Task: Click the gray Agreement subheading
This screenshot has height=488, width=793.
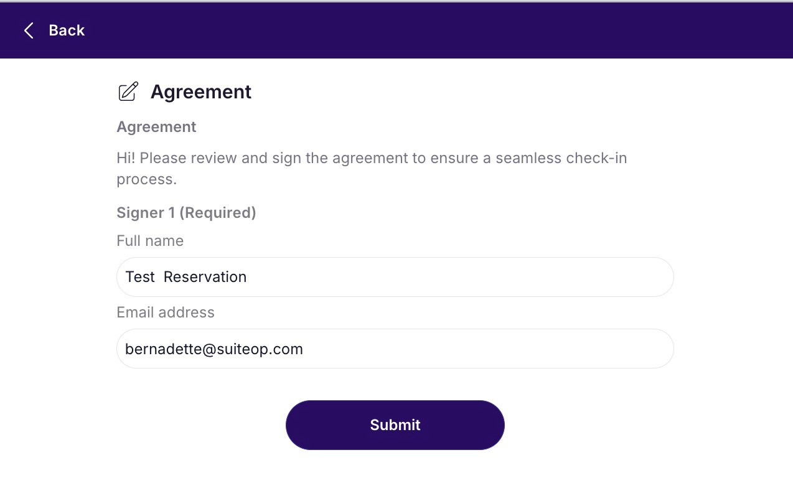Action: pos(156,127)
